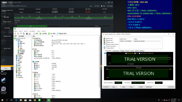
Task: Click the forward arrow in AIDA64 toolbar
Action: [18, 33]
